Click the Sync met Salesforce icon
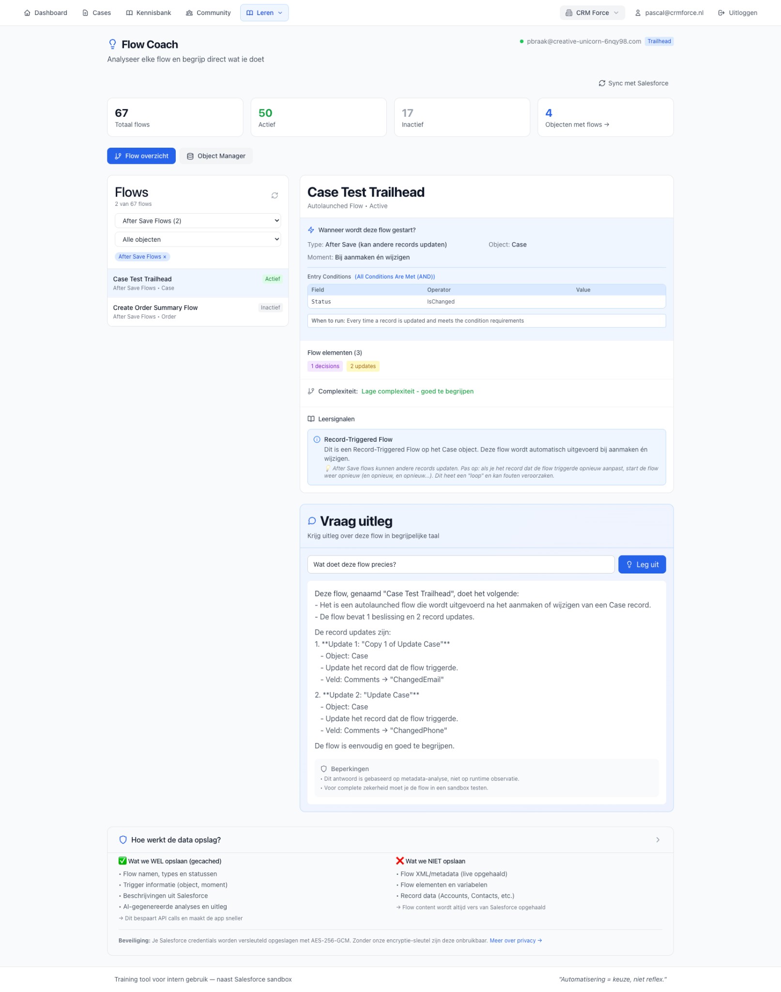Screen dimensions: 781x992 [602, 83]
